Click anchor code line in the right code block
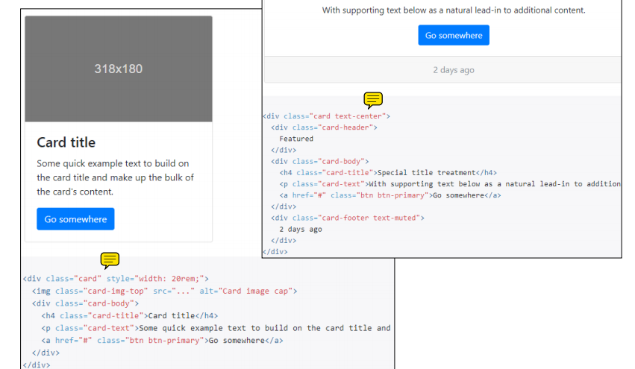 (x=390, y=195)
